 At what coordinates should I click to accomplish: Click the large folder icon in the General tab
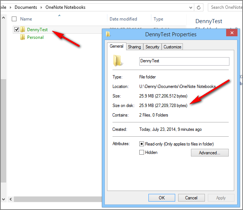(x=118, y=61)
